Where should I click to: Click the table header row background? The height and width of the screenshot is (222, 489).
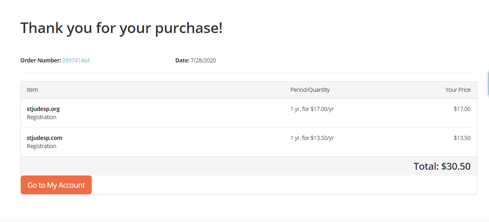(x=163, y=90)
